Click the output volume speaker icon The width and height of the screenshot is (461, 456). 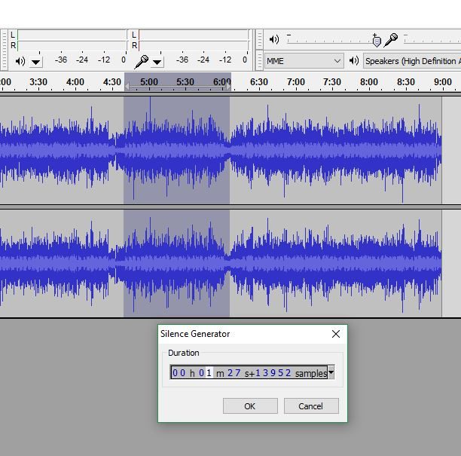(x=274, y=39)
